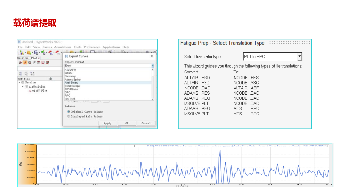Select Original Curve Values radio button

tap(69, 112)
